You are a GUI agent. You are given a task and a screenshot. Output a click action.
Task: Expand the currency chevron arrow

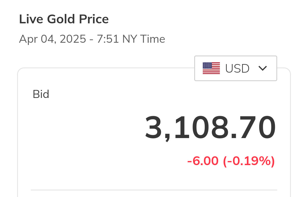tap(262, 68)
